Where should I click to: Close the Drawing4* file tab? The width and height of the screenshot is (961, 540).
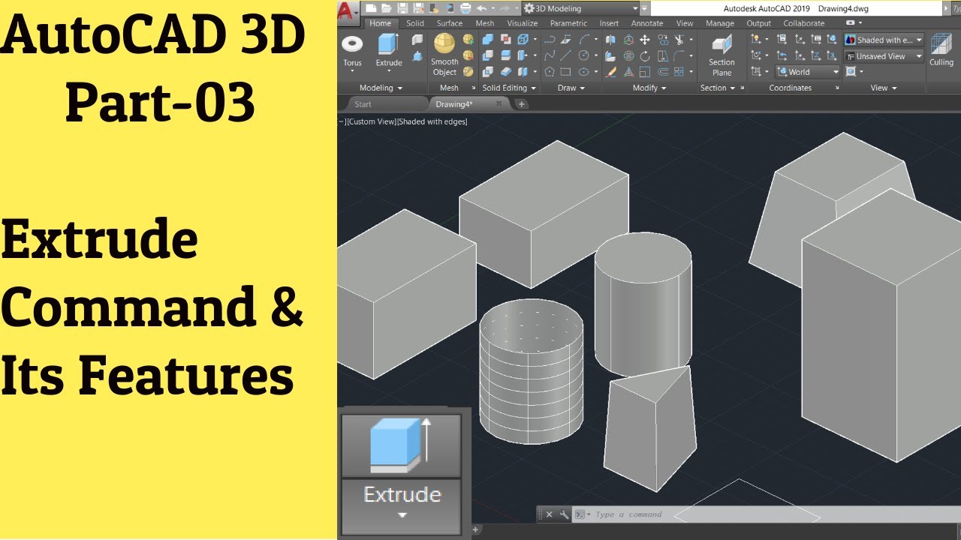(x=499, y=104)
